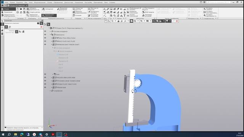The width and height of the screenshot is (244, 137).
Task: Close the Parameters panel with red X
Action: (42, 27)
